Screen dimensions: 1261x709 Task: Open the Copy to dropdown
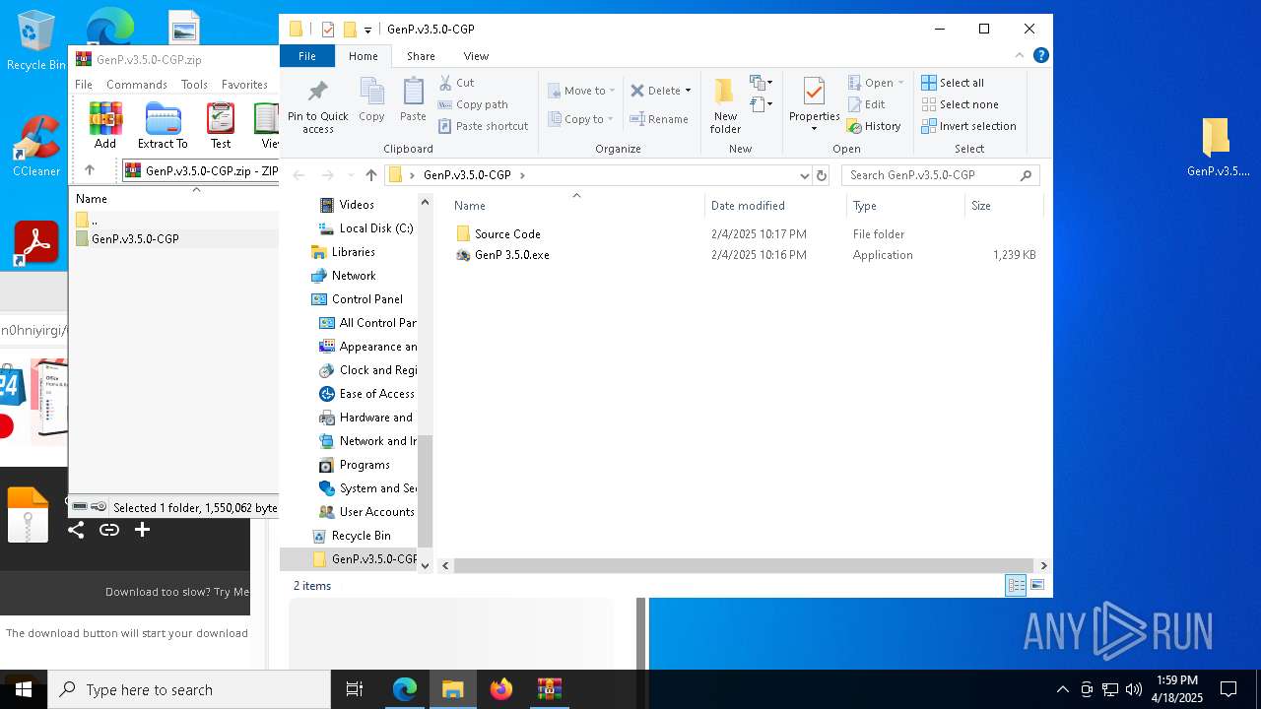point(580,119)
